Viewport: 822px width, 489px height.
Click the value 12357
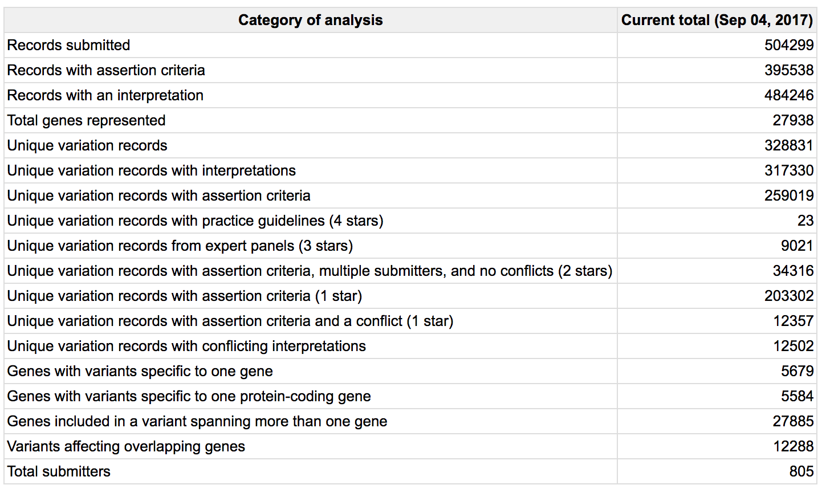[793, 321]
